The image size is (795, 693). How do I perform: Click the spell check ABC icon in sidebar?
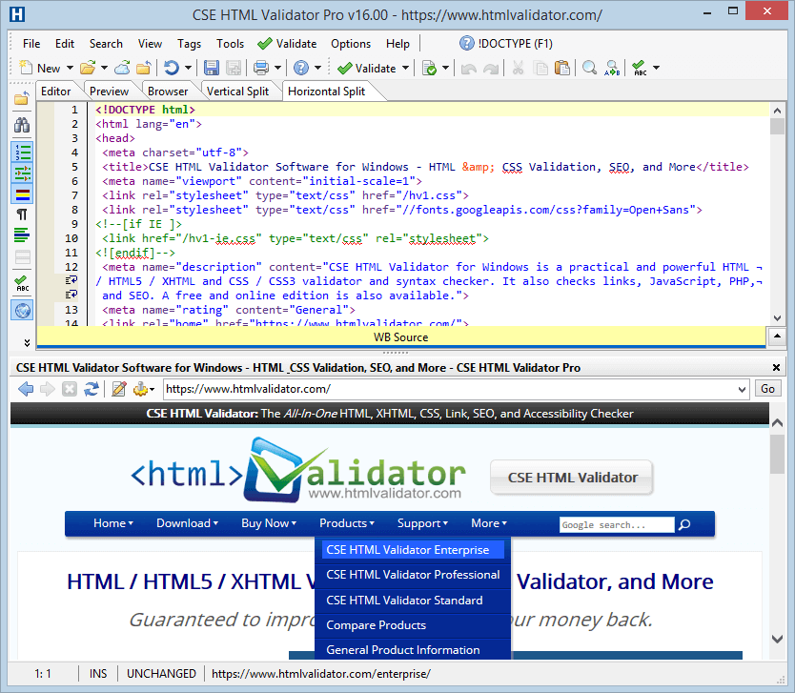(x=22, y=284)
